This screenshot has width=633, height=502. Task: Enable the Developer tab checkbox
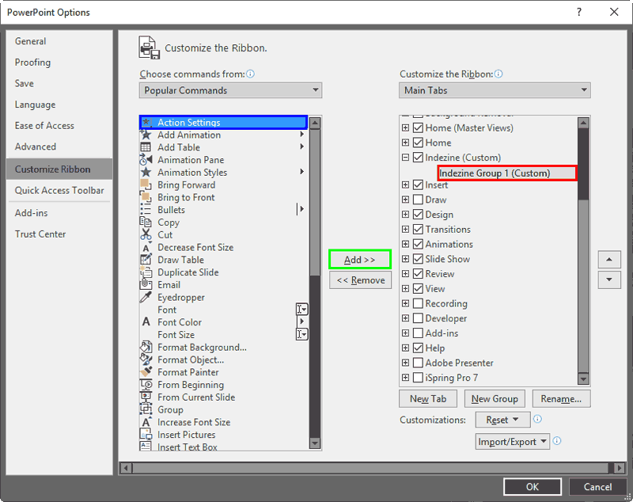(418, 318)
